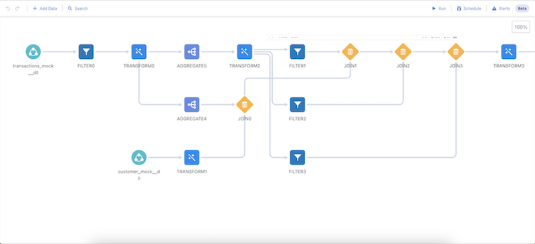Click the Beta badge
The height and width of the screenshot is (244, 535).
[x=522, y=9]
